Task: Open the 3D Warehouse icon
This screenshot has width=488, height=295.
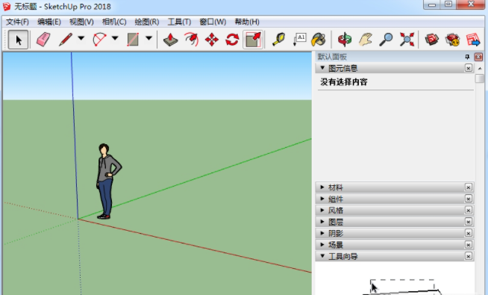Action: (432, 40)
